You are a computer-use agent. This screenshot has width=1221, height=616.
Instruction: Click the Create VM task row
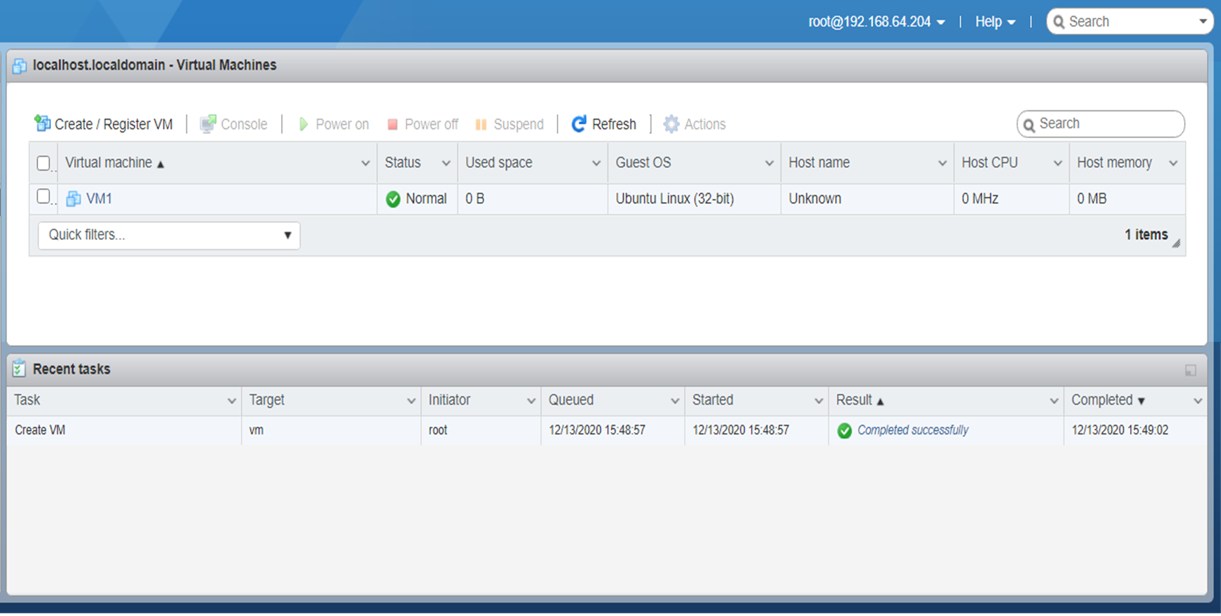[x=607, y=431]
